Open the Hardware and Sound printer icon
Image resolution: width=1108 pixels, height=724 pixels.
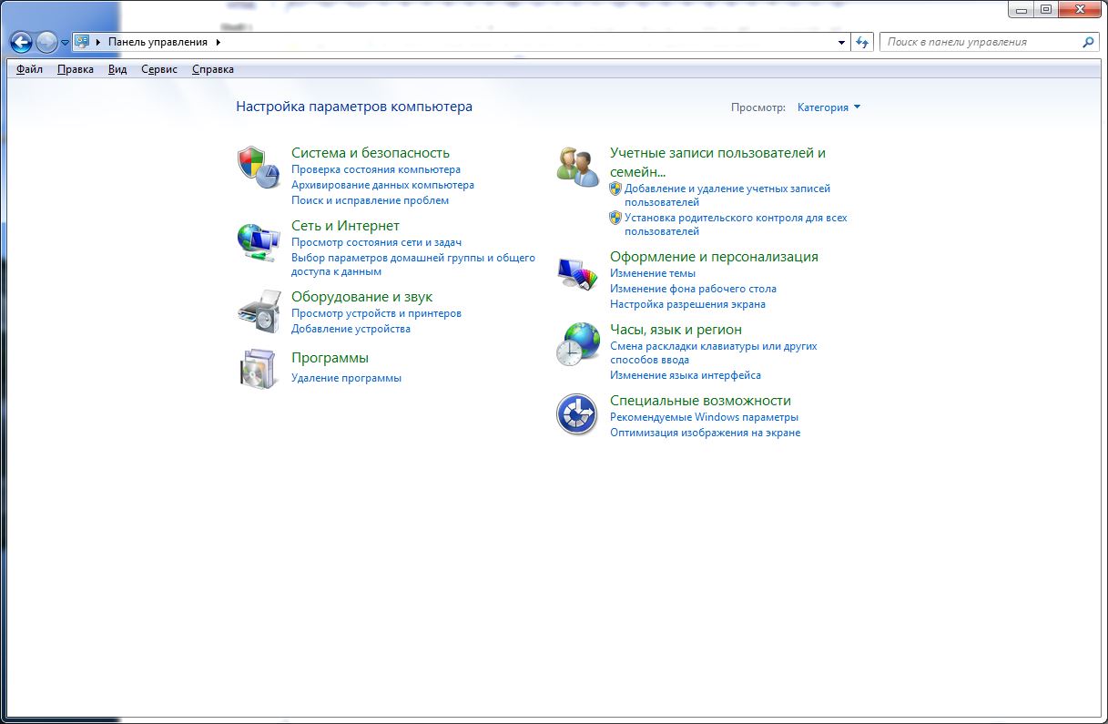(x=258, y=311)
